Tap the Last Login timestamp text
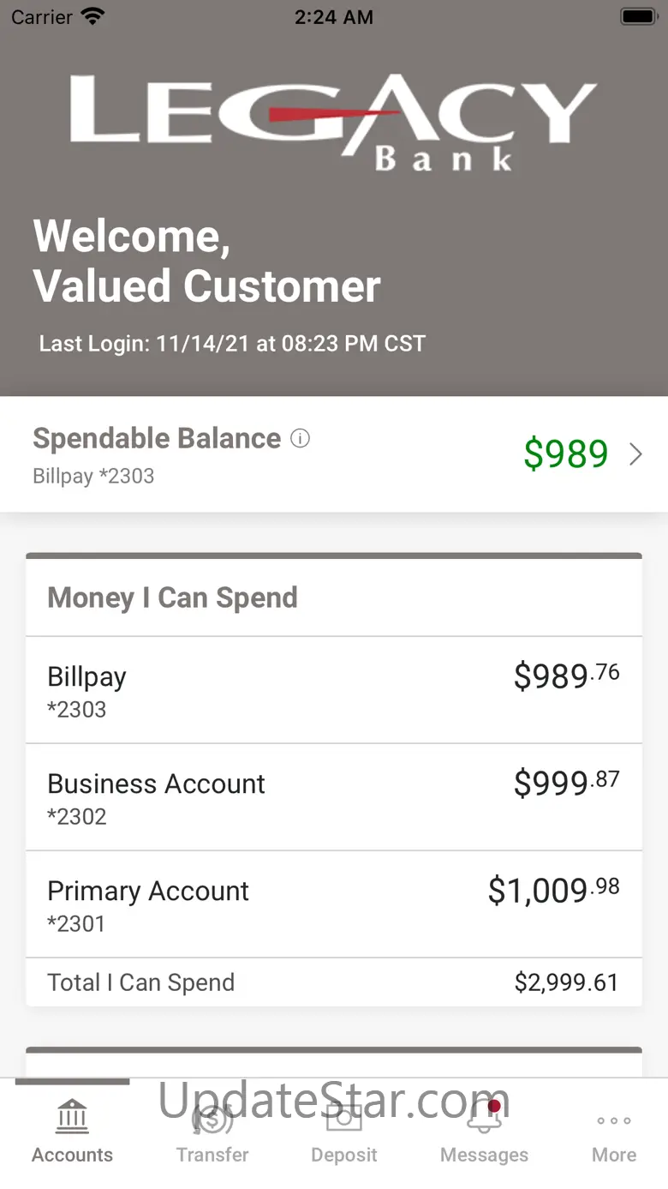The image size is (668, 1189). click(232, 344)
